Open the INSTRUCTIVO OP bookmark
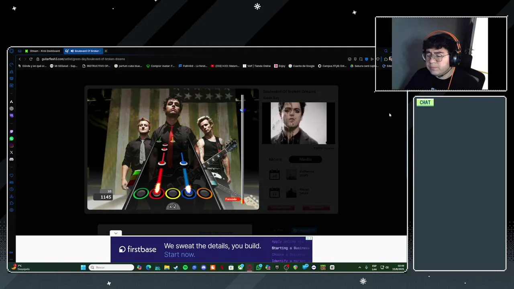514x289 pixels. [96, 66]
